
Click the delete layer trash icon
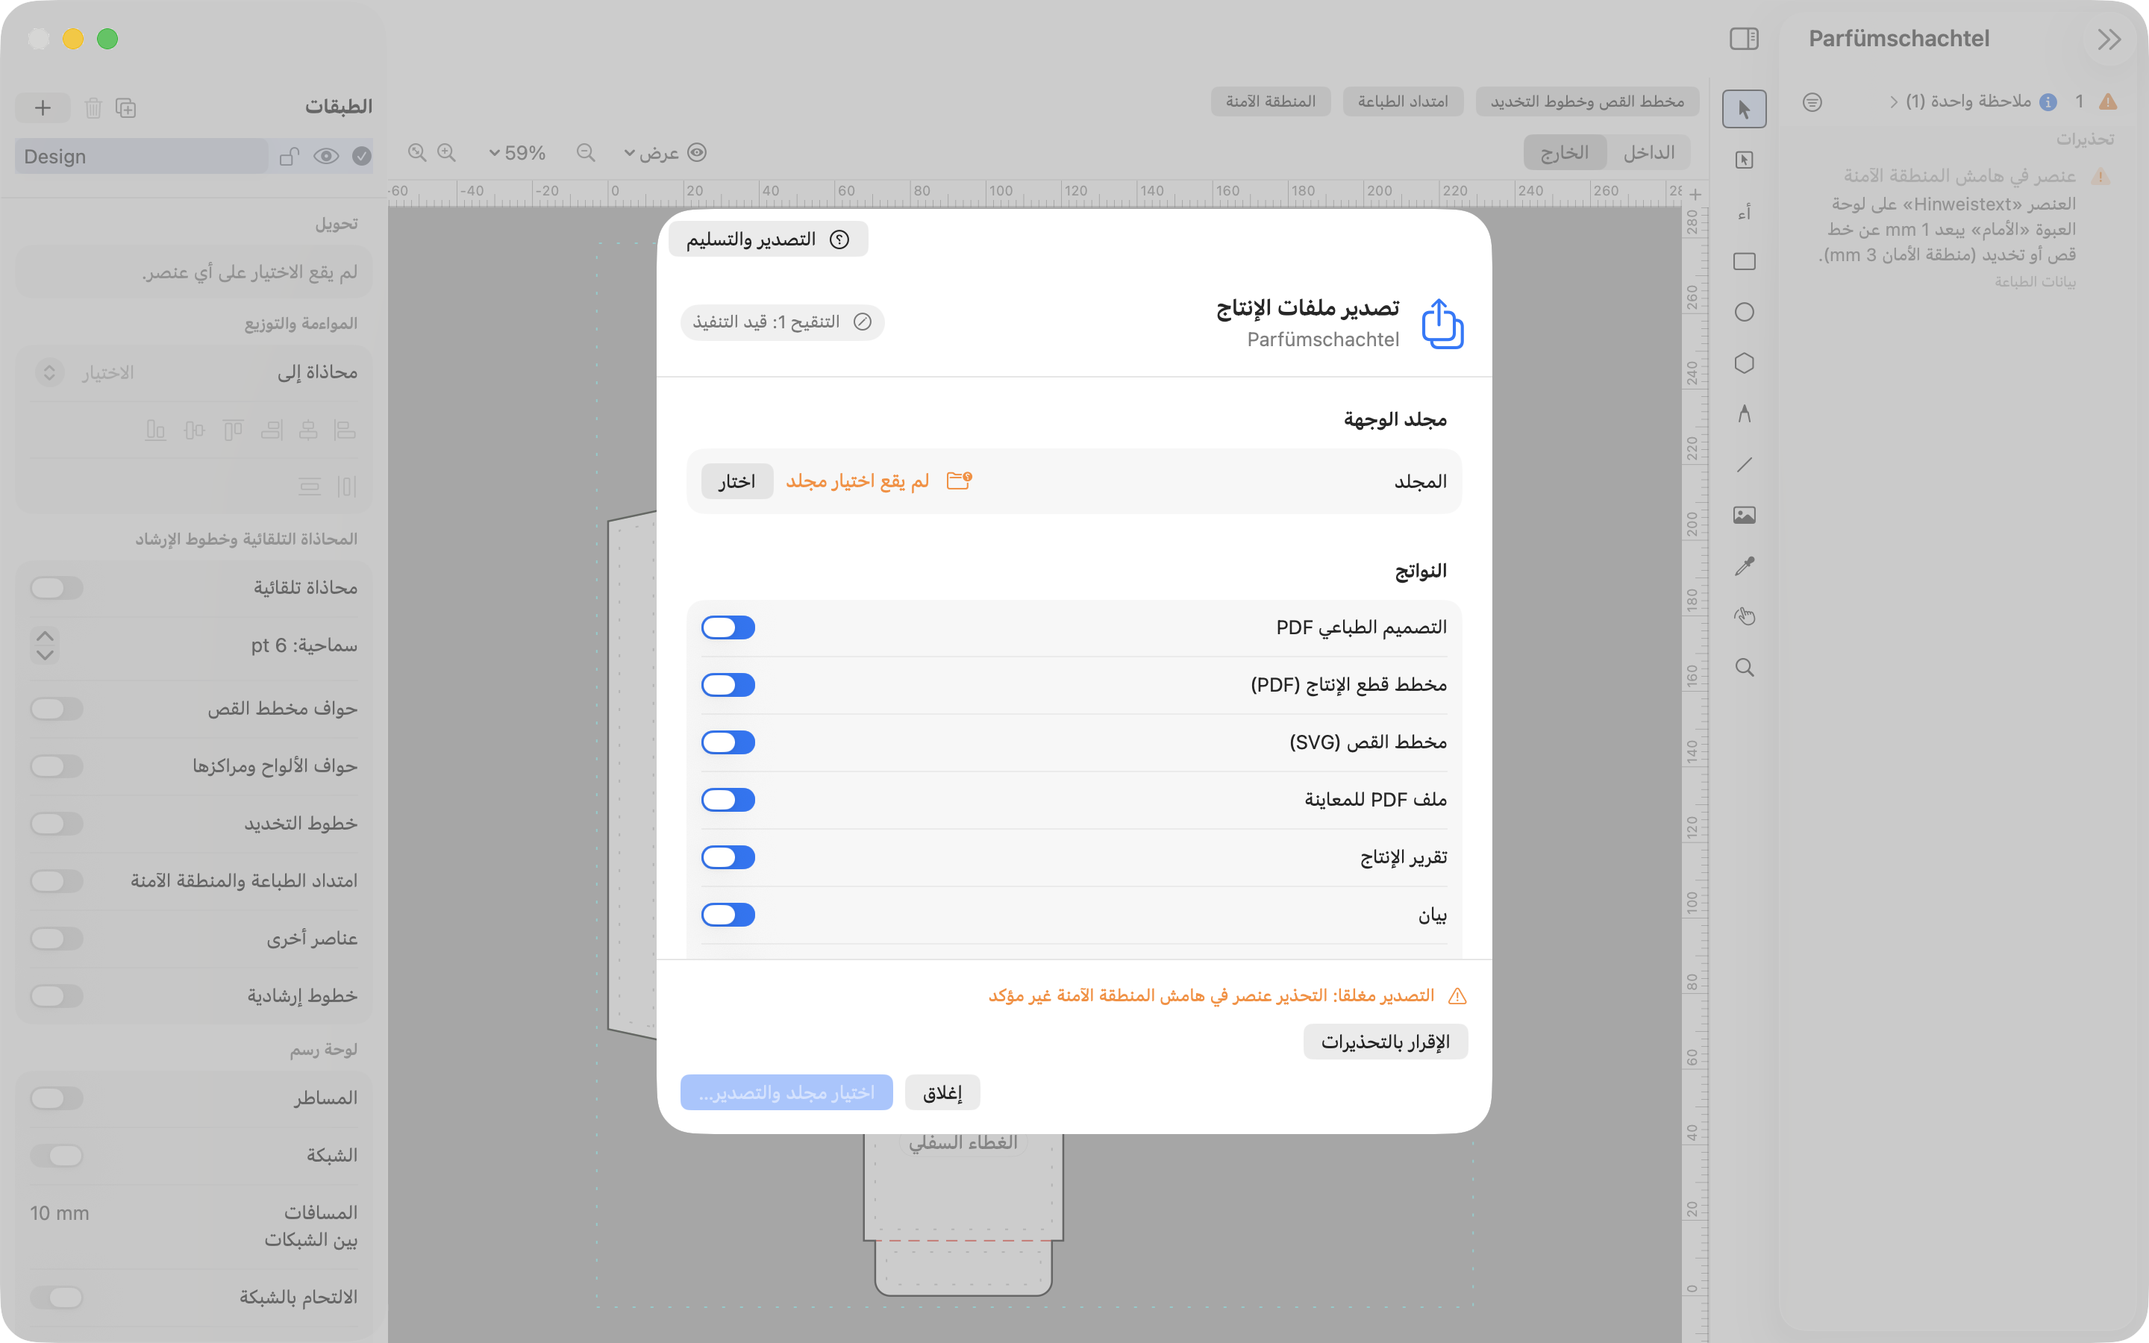93,107
